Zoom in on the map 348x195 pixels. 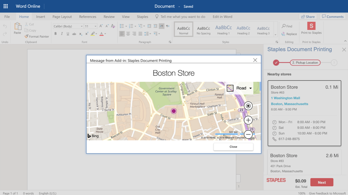(248, 120)
